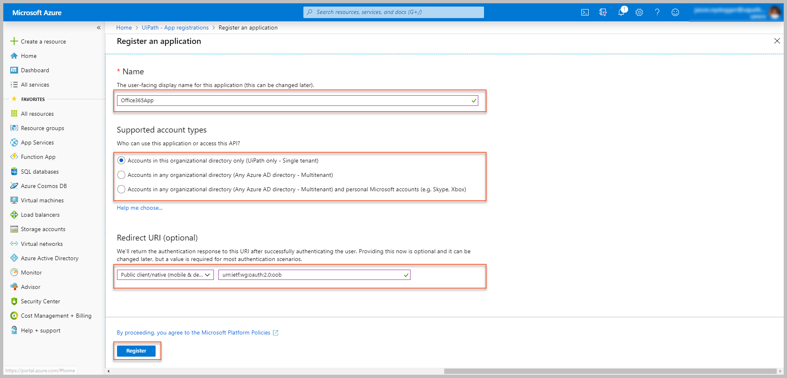This screenshot has width=787, height=378.
Task: Go to All services in sidebar
Action: [x=35, y=85]
